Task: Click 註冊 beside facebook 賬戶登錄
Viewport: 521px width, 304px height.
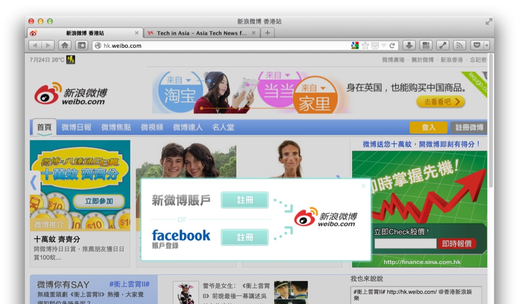Action: [245, 238]
